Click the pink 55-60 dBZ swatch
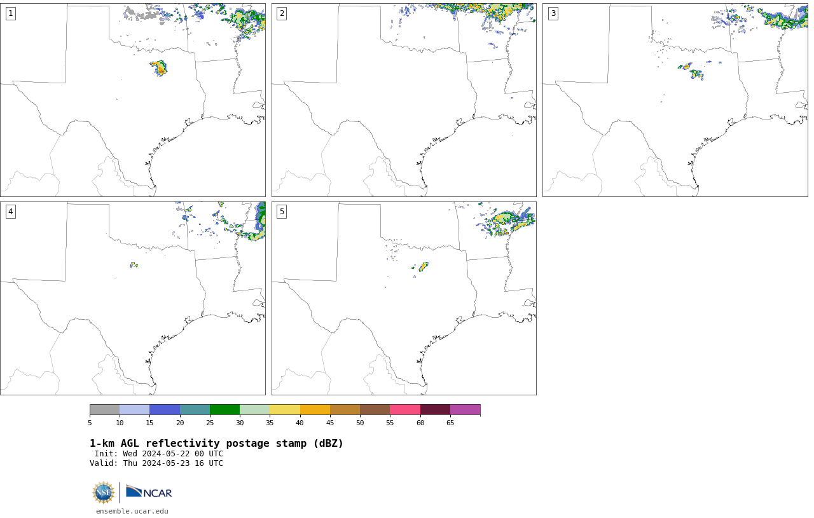 coord(405,409)
